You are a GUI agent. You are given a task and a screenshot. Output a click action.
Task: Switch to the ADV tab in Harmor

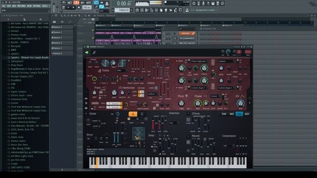point(247,114)
